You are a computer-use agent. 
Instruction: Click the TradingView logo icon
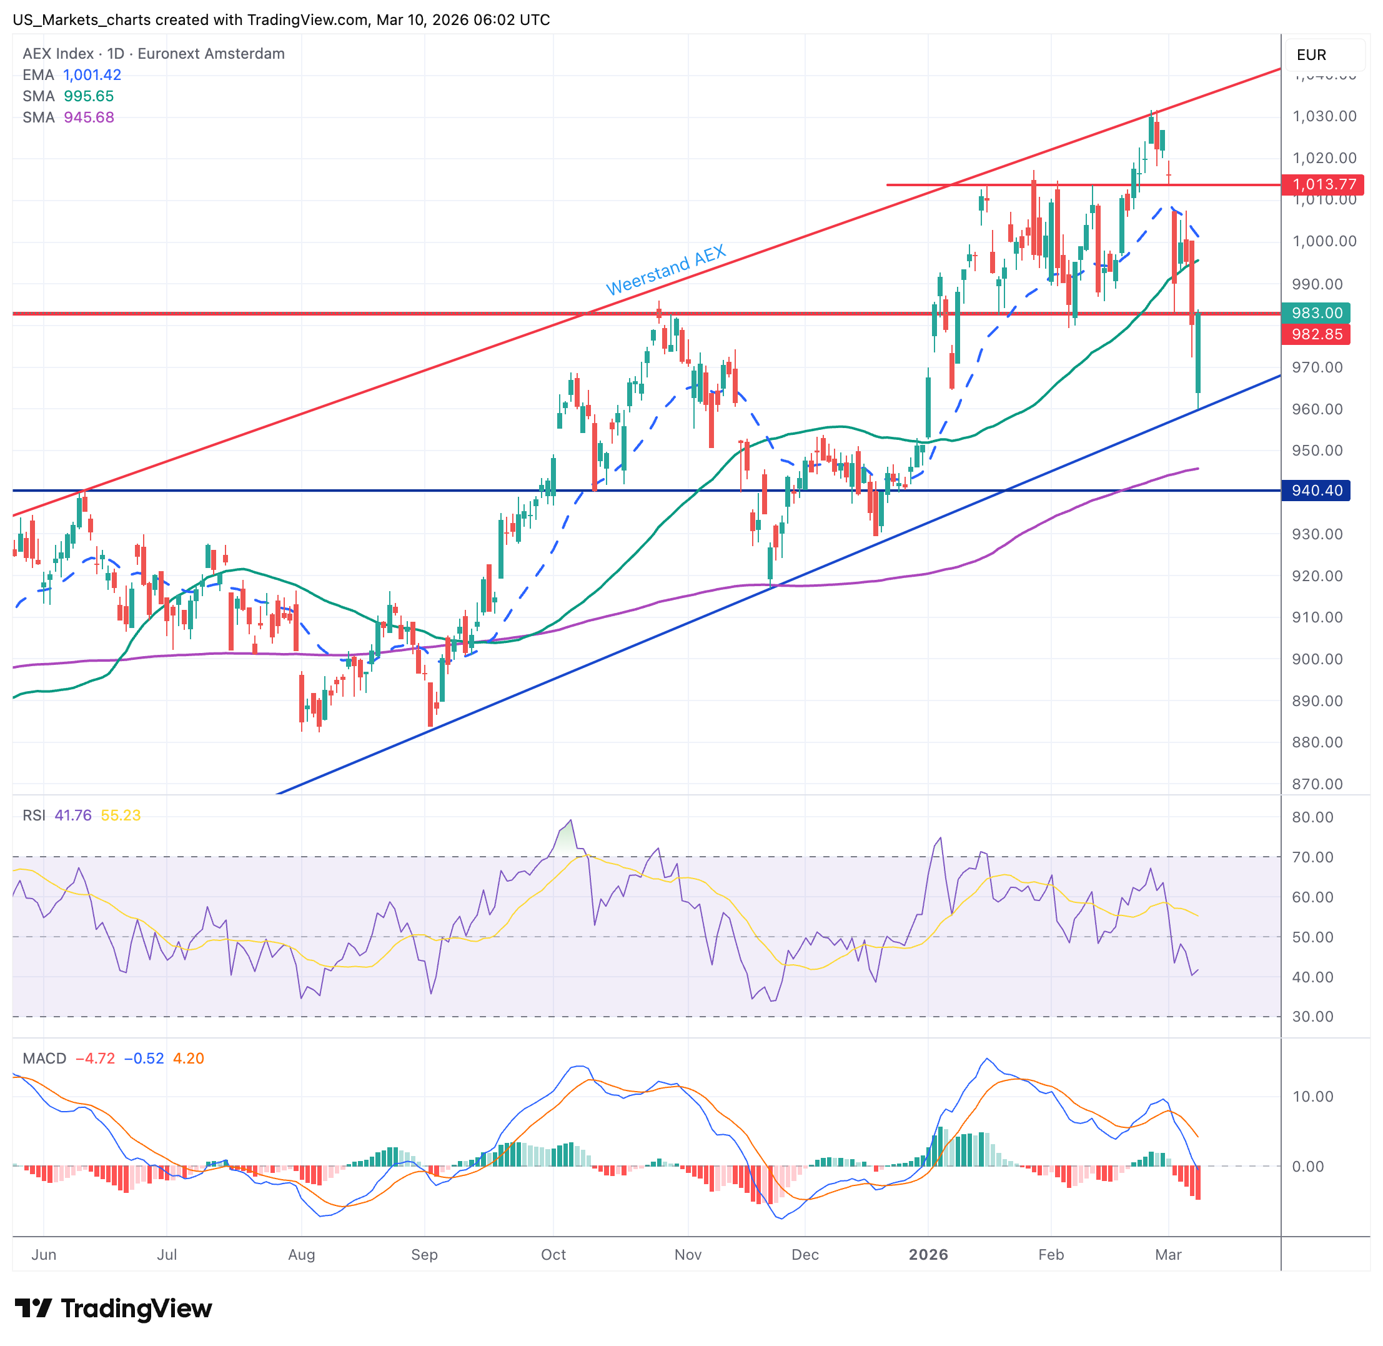click(x=33, y=1308)
